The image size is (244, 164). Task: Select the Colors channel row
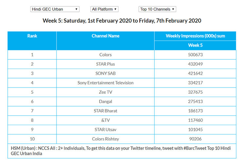[105, 55]
